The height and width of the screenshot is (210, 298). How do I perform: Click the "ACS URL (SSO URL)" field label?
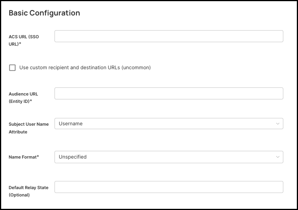[x=24, y=40]
